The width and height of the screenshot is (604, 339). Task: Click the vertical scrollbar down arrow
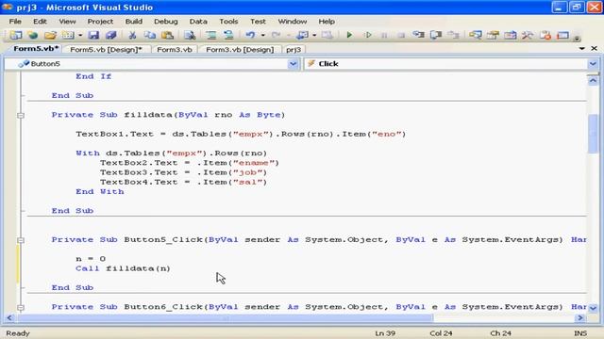[x=593, y=308]
